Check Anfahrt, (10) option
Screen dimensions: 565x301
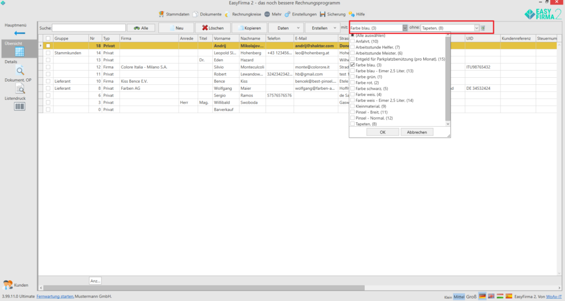tap(353, 41)
